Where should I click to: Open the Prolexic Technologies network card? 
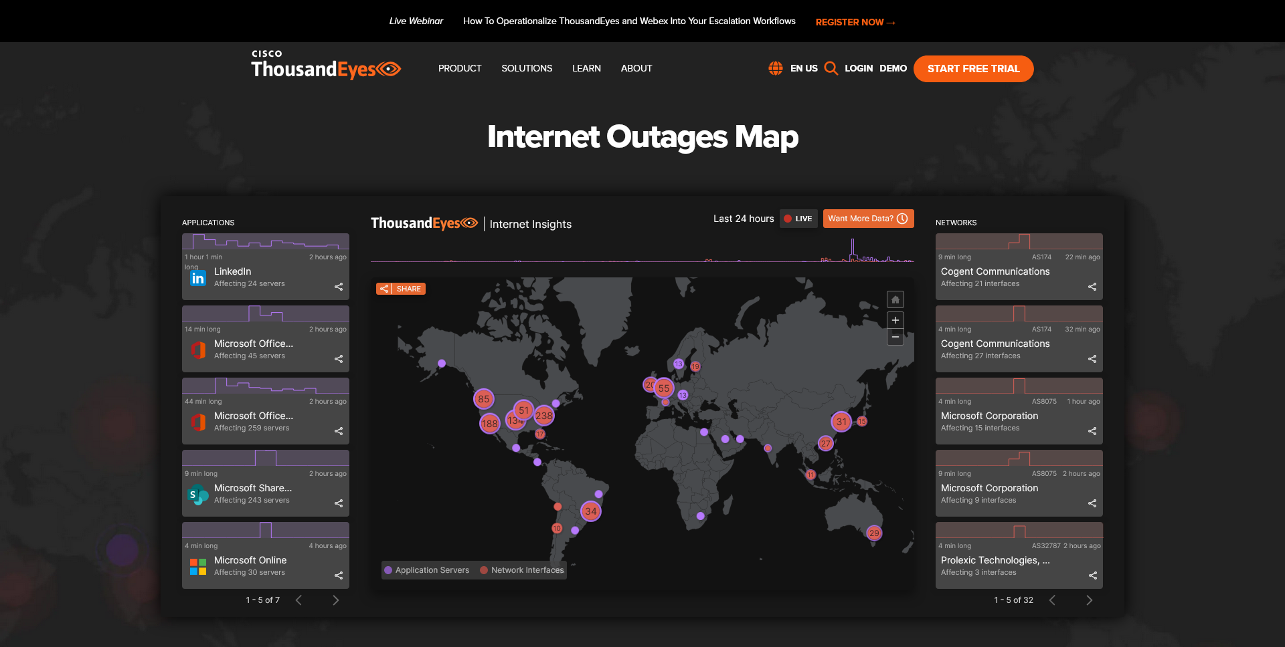(1019, 555)
